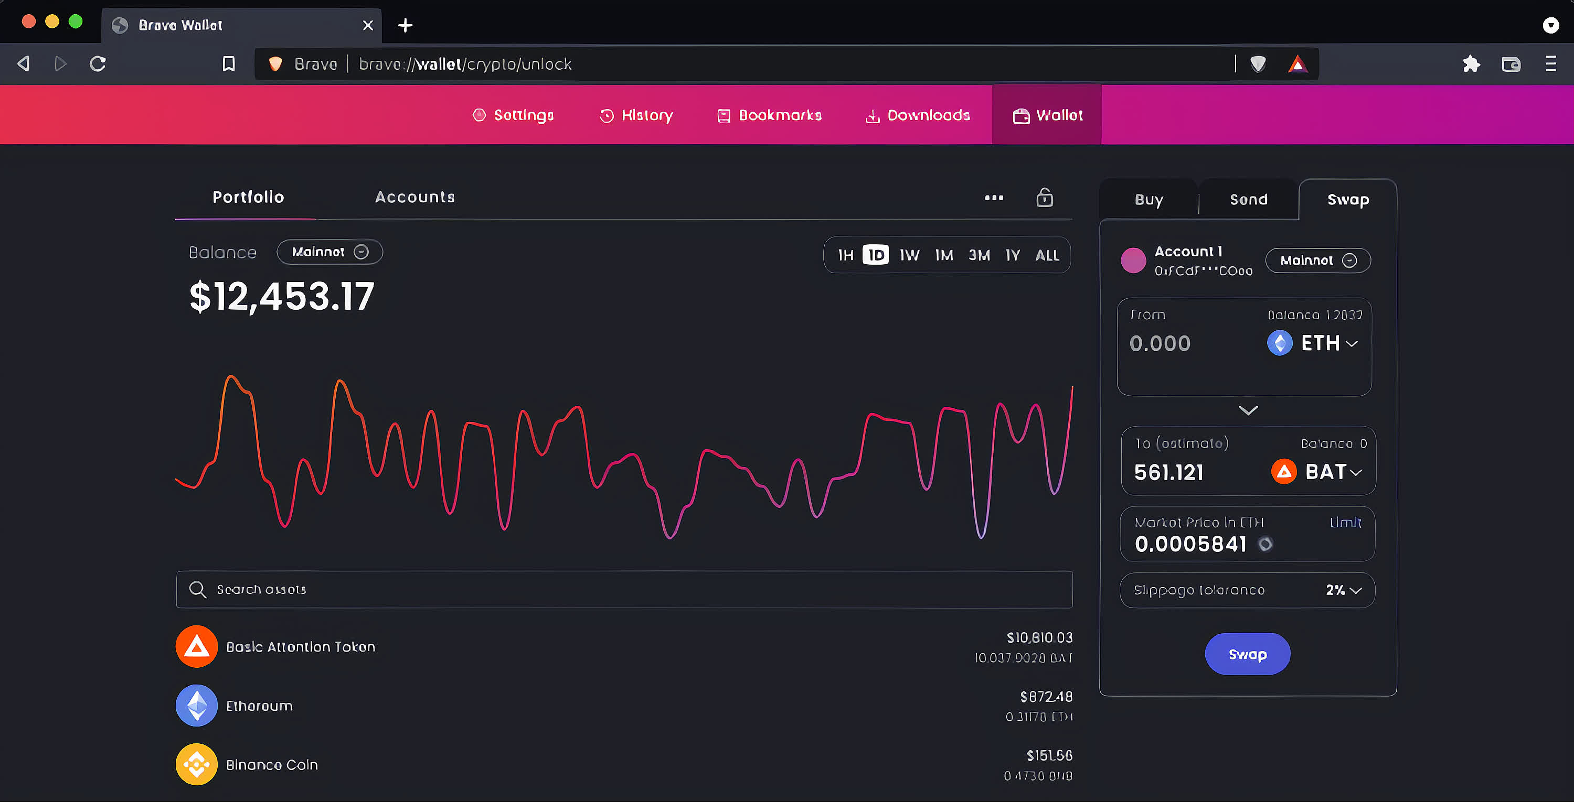
Task: Switch to the Accounts tab
Action: click(x=414, y=197)
